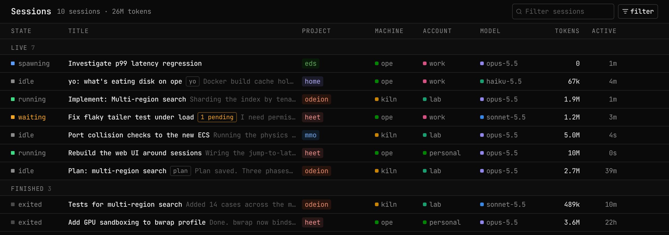Click the orange waiting state indicator

[13, 117]
